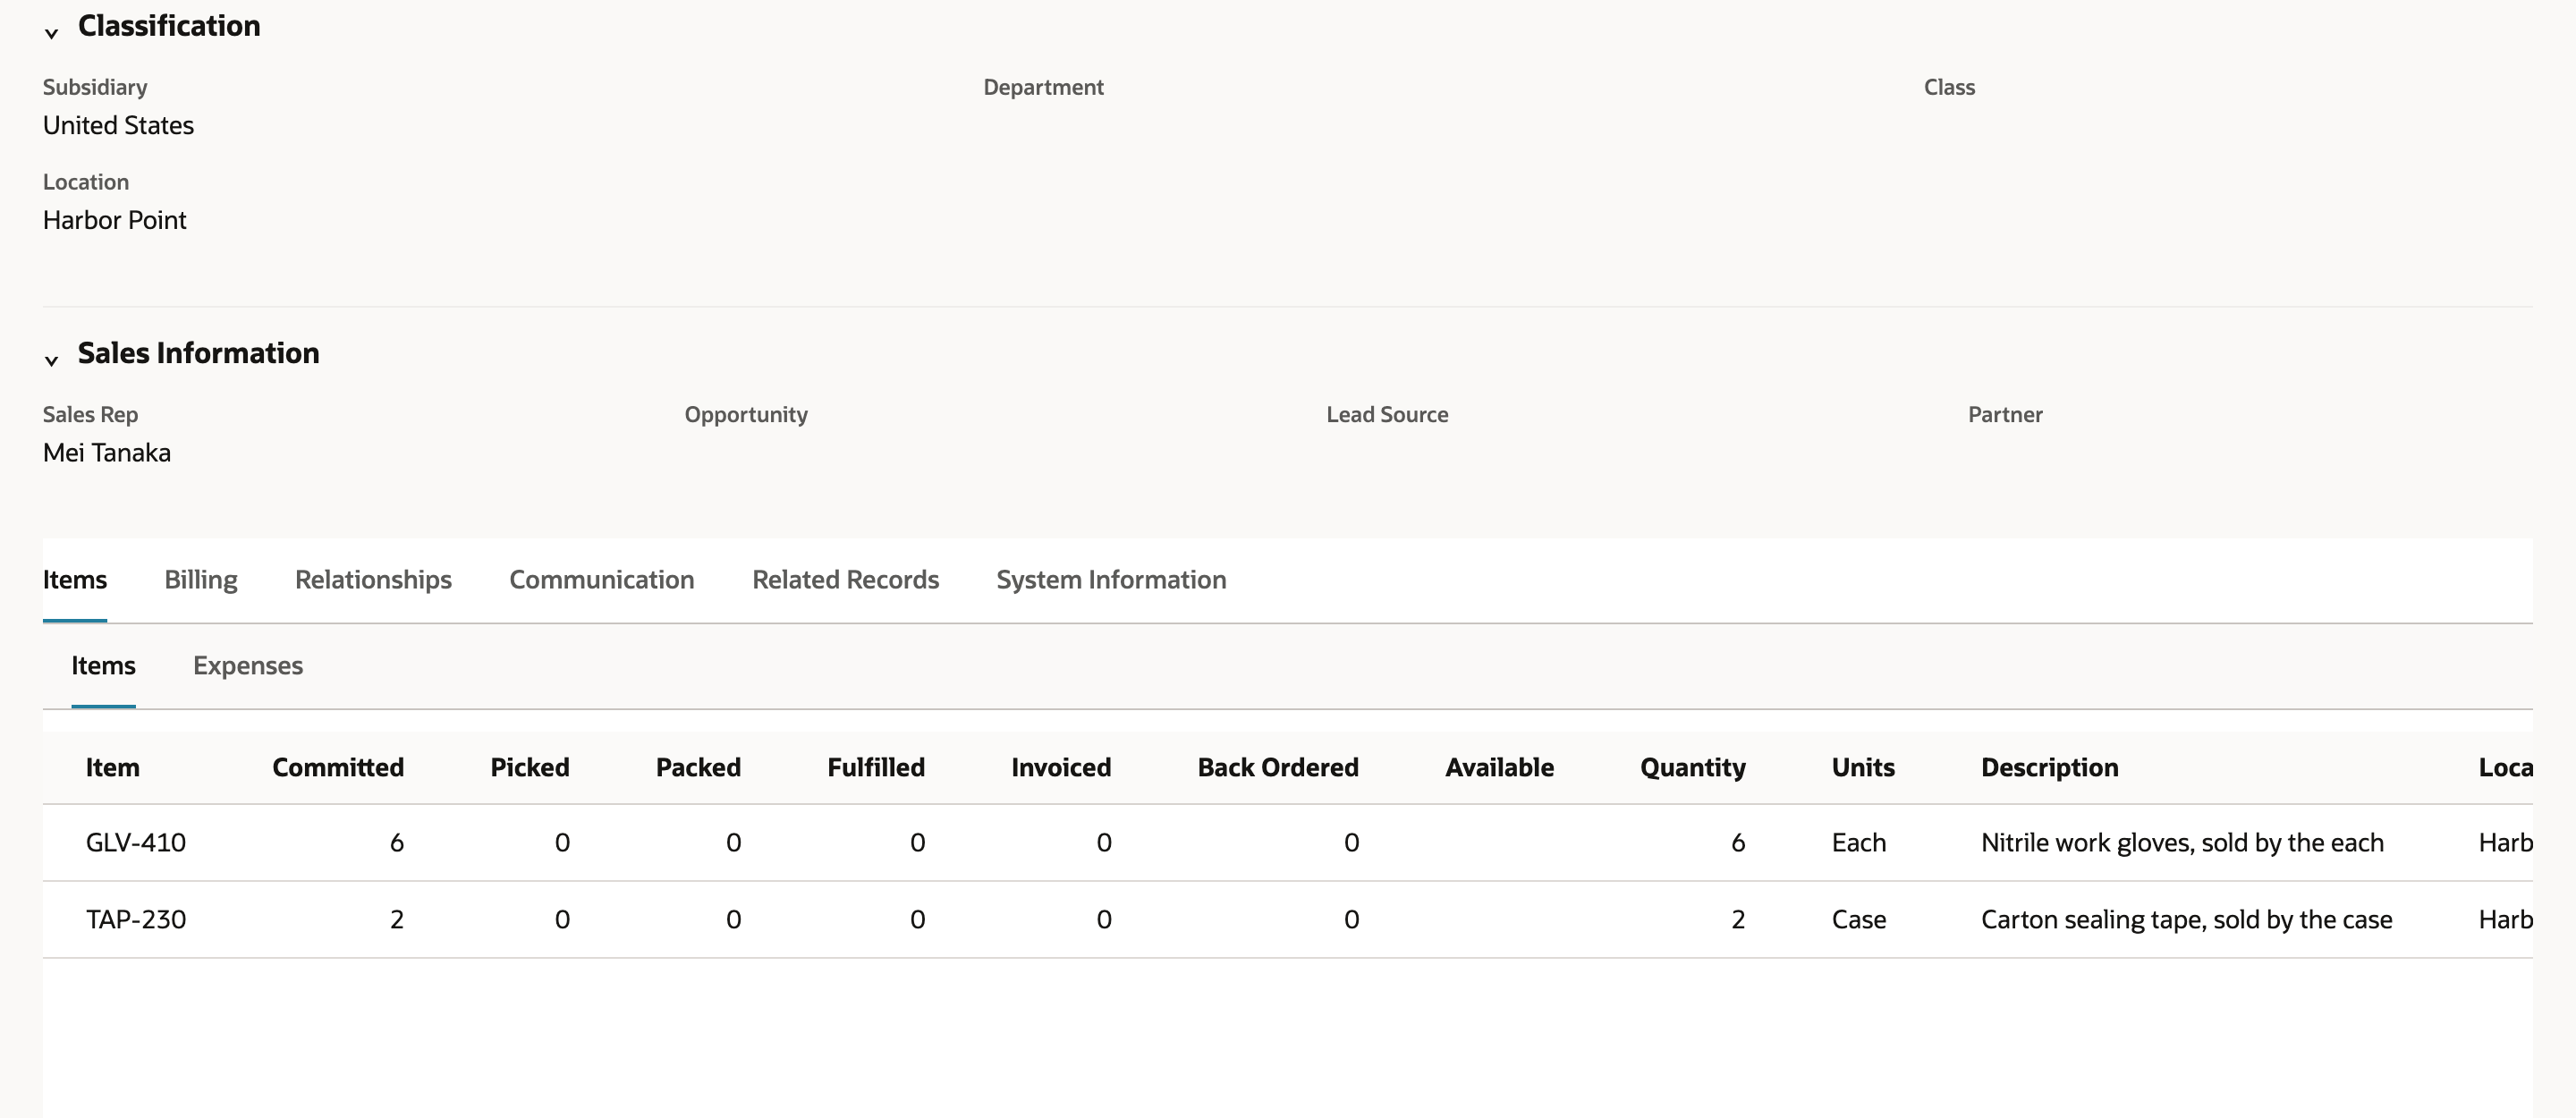
Task: Click the Class field label
Action: tap(1949, 87)
